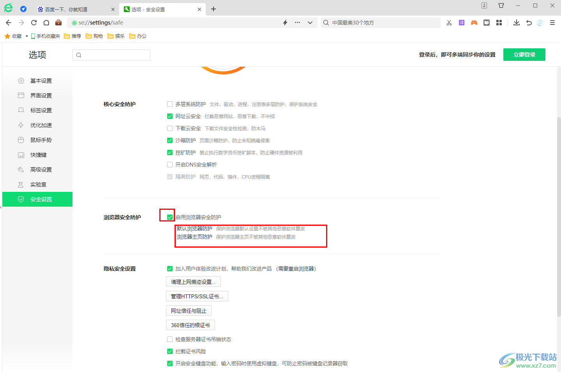
Task: Click the 立即登录 button
Action: coord(524,55)
